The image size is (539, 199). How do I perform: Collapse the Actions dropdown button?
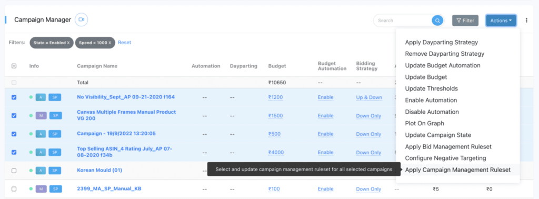[501, 21]
